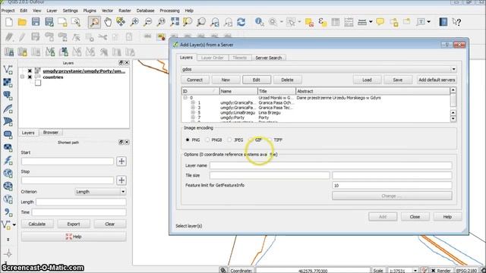Click the Layer name input field
The width and height of the screenshot is (486, 273).
331,165
